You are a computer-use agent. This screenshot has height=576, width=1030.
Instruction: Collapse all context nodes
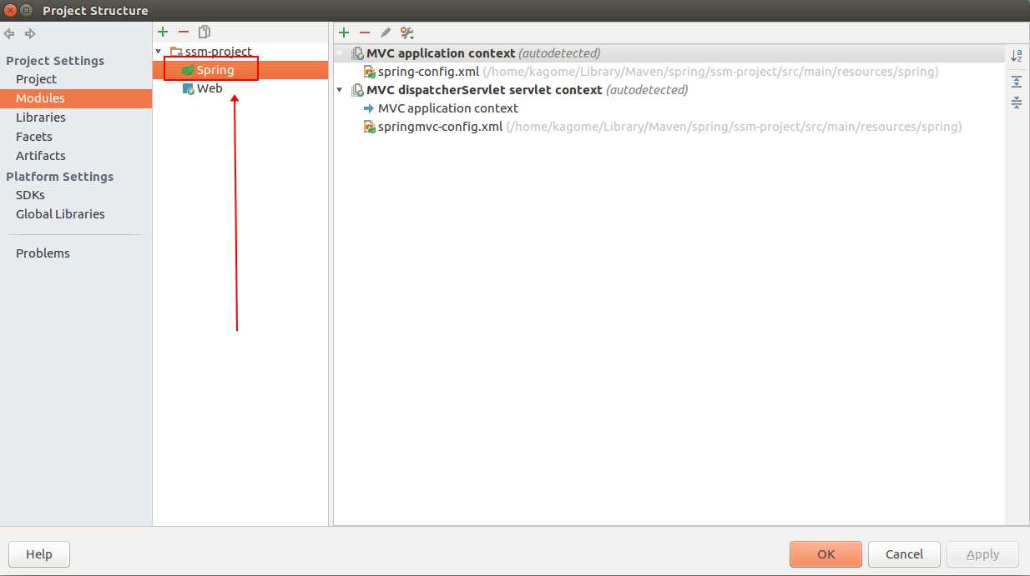click(x=1017, y=103)
